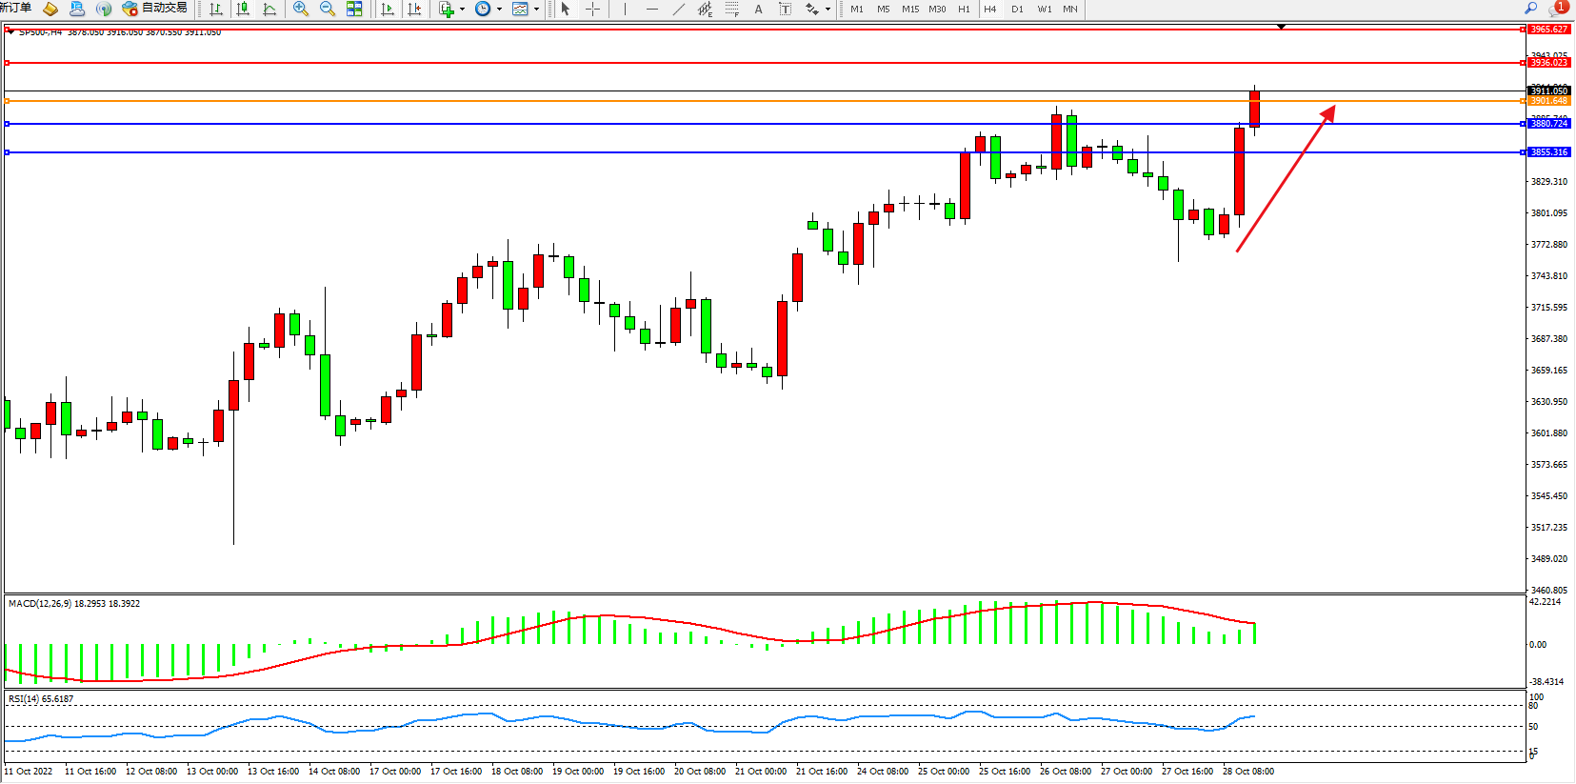Click the Tile Windows grid icon
This screenshot has height=784, width=1576.
[x=354, y=9]
